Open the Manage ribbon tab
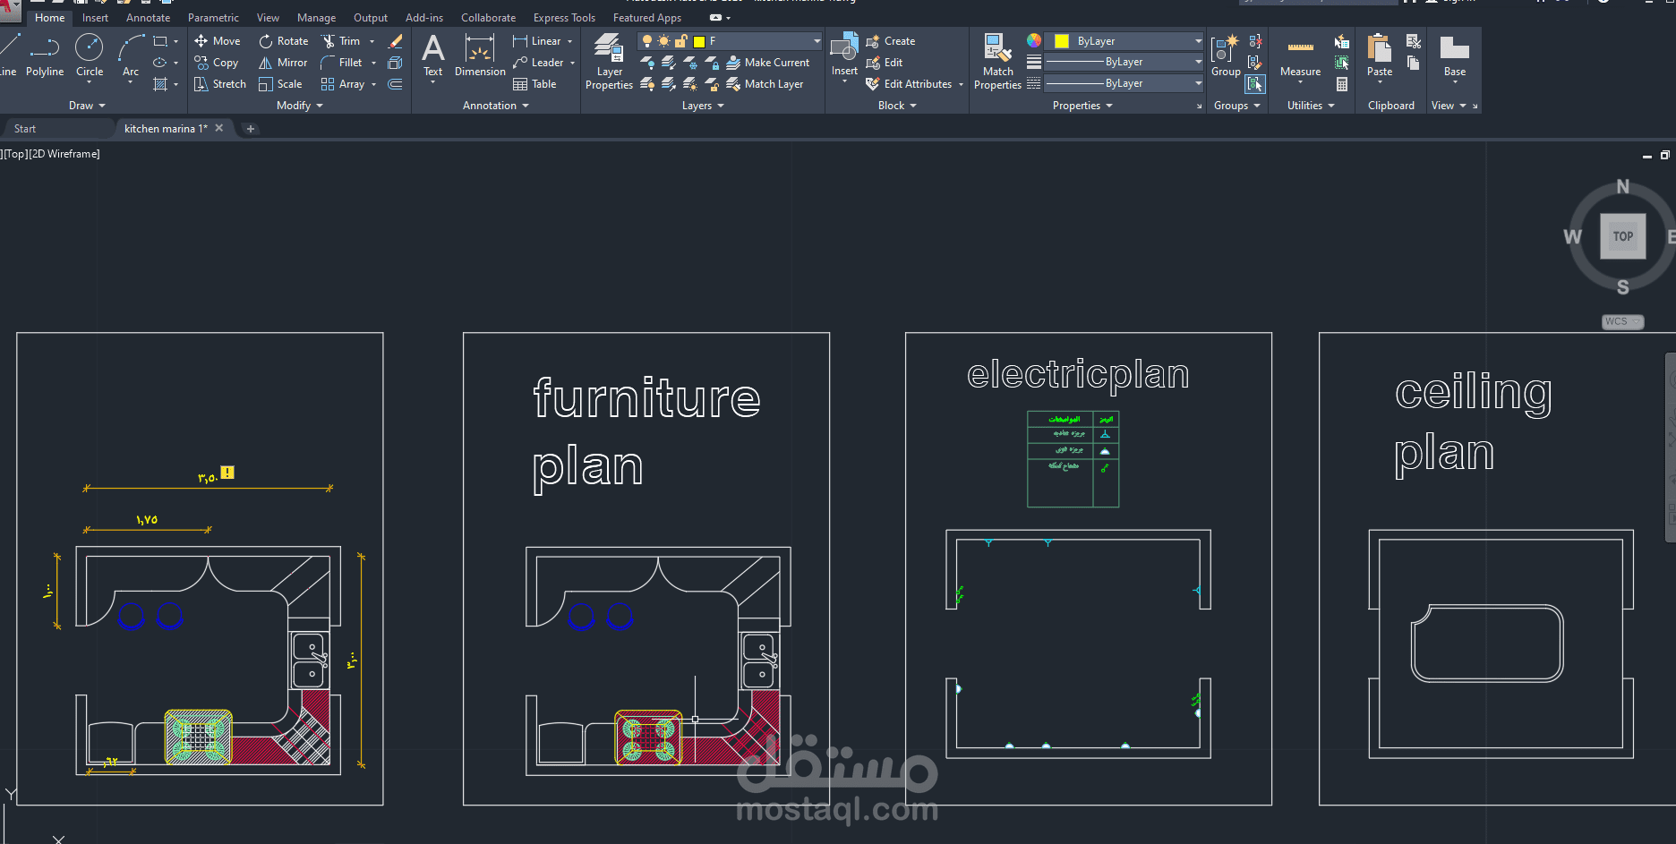The height and width of the screenshot is (844, 1676). pos(316,18)
